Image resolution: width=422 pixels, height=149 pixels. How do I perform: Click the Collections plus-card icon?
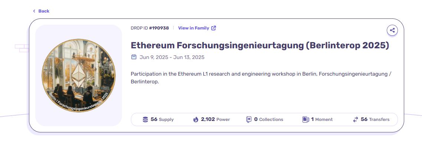coord(249,119)
